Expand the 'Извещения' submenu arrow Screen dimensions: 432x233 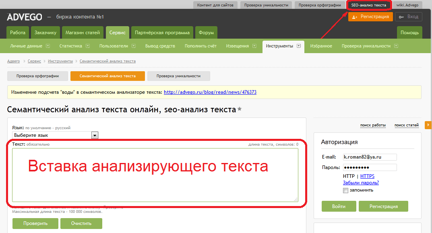254,46
